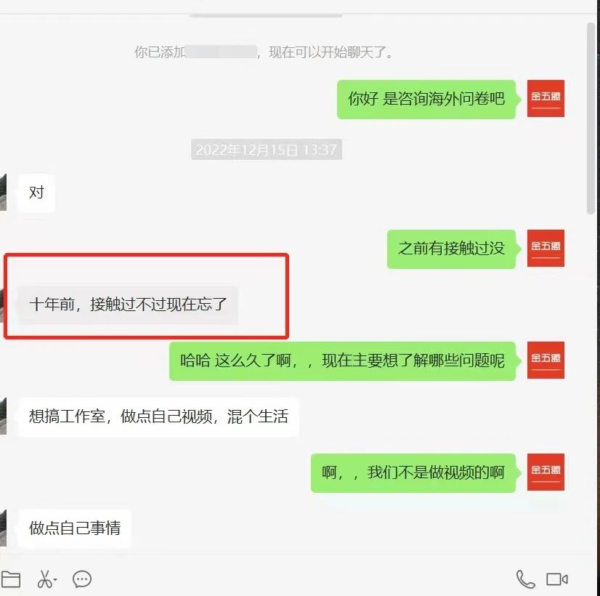The height and width of the screenshot is (596, 600).
Task: Select the scissors screenshot tool
Action: pyautogui.click(x=45, y=579)
